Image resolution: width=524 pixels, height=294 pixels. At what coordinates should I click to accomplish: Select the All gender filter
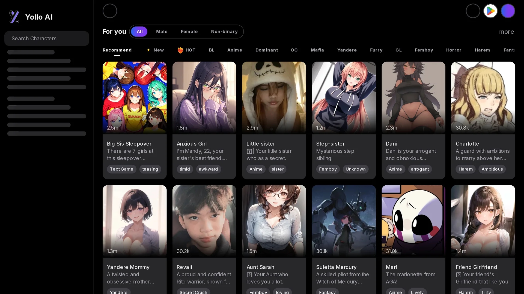139,32
